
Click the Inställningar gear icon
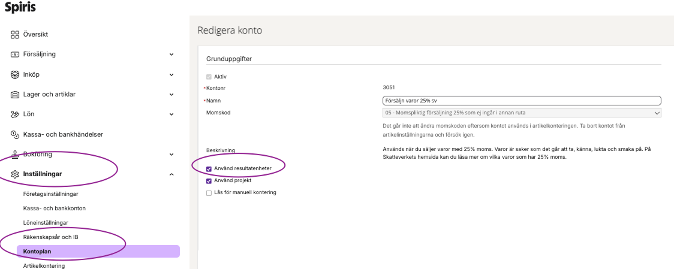tap(16, 174)
